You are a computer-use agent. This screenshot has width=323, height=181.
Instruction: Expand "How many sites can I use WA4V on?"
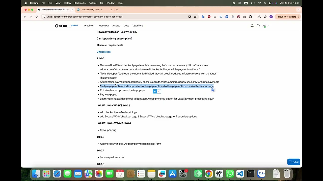(x=117, y=32)
